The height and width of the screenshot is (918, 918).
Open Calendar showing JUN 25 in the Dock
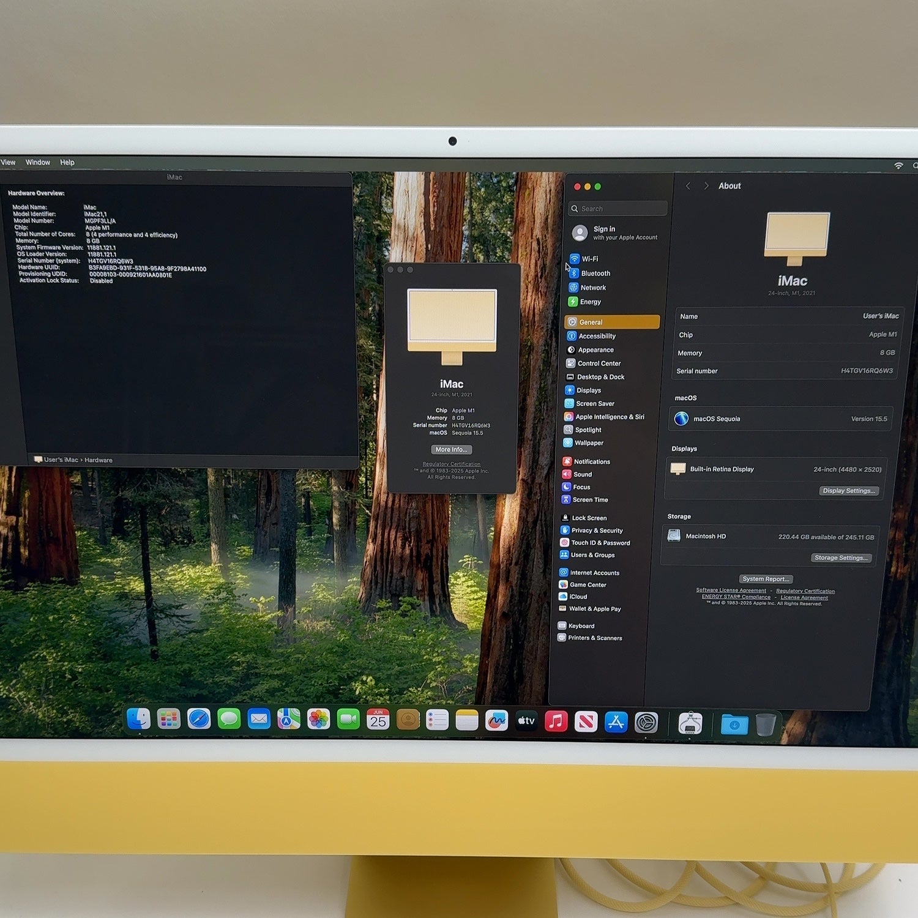tap(378, 720)
